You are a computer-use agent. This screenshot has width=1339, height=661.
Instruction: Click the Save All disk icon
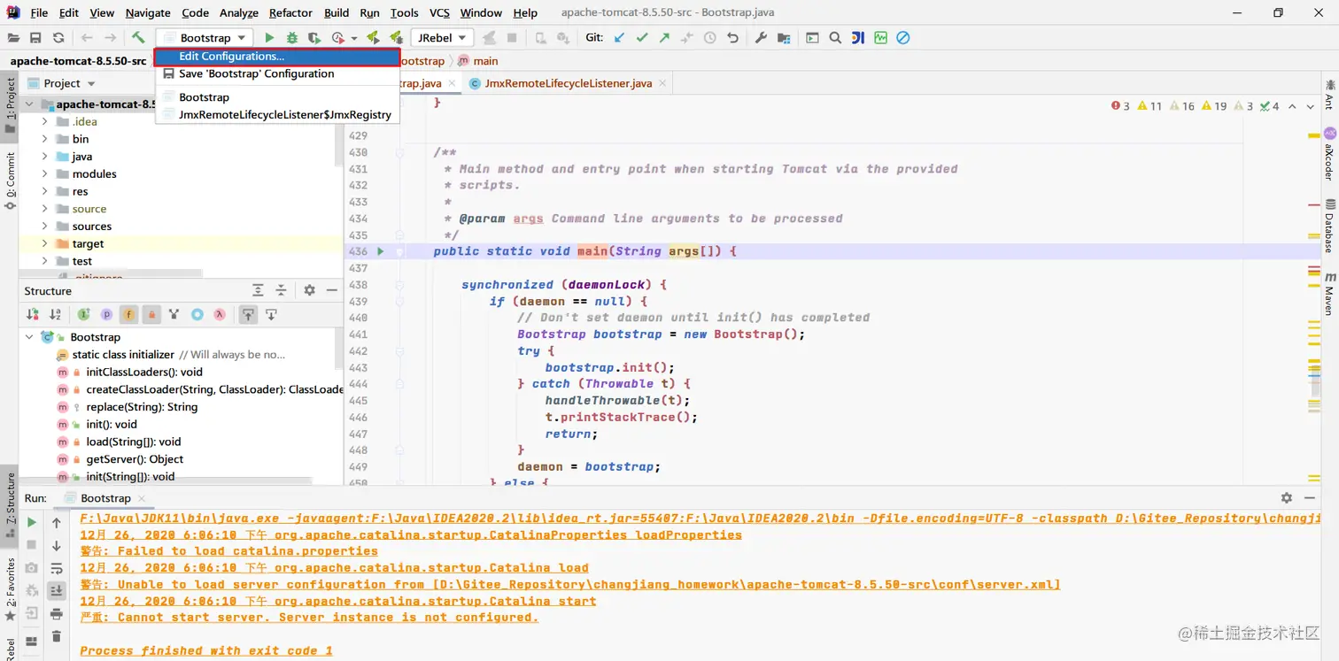click(x=35, y=38)
